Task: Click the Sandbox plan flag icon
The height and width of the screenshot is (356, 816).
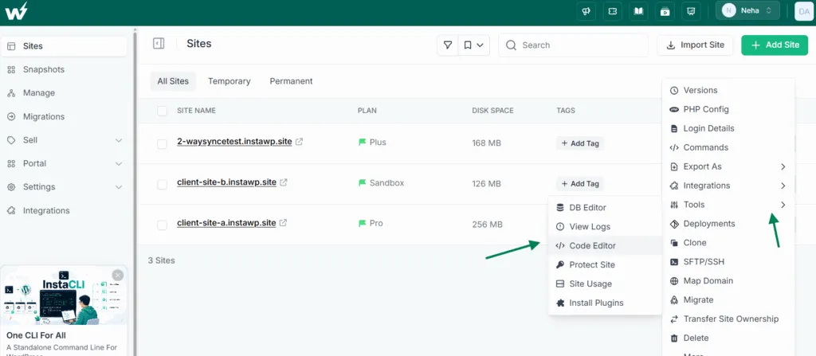Action: 363,182
